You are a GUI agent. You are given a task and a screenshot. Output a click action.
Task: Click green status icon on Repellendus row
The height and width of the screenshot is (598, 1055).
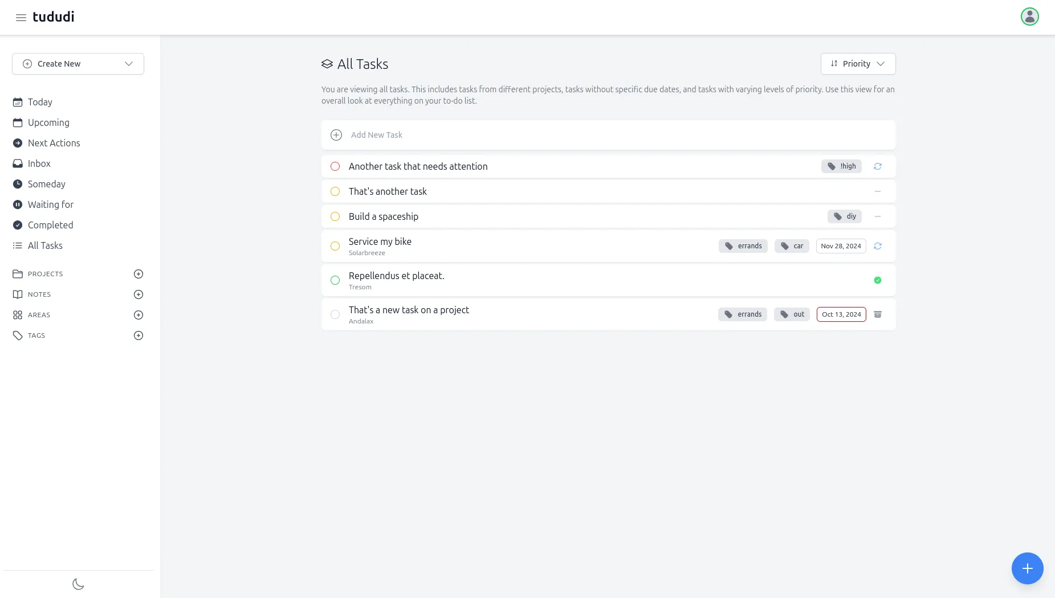(x=878, y=280)
